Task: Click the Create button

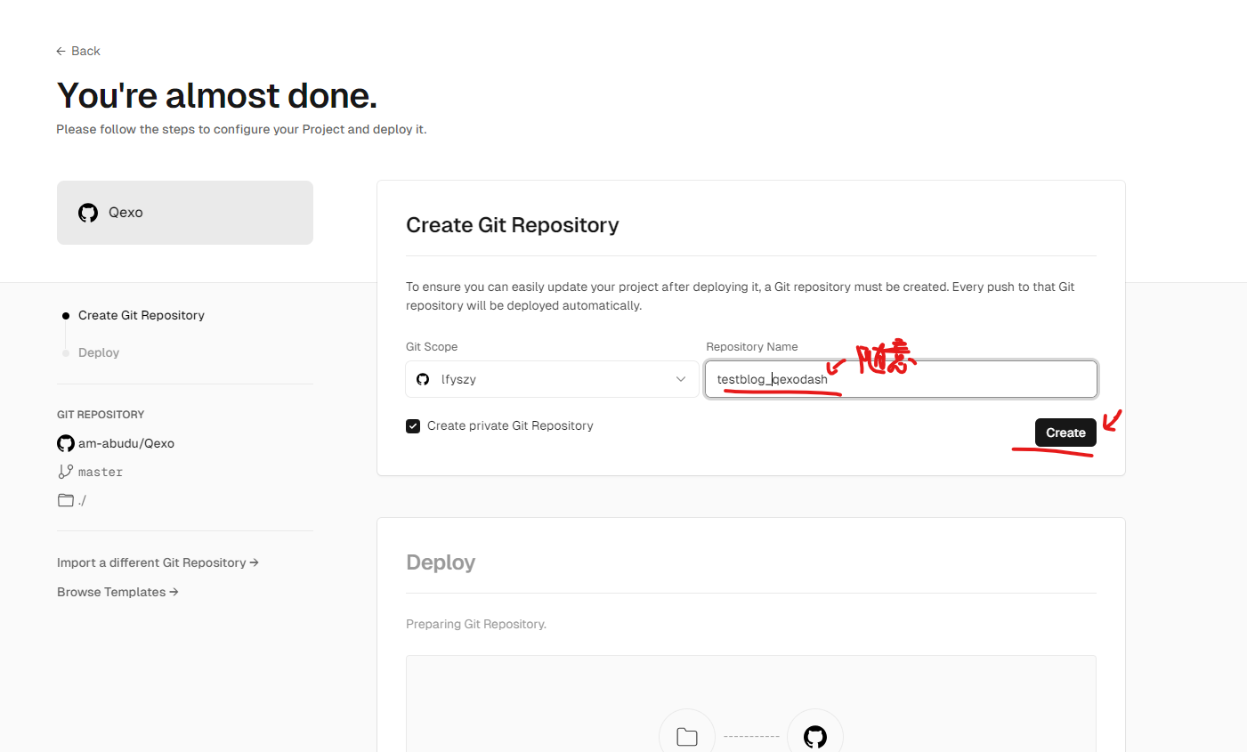Action: (x=1065, y=433)
